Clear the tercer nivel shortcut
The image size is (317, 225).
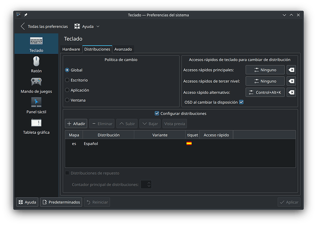point(291,81)
